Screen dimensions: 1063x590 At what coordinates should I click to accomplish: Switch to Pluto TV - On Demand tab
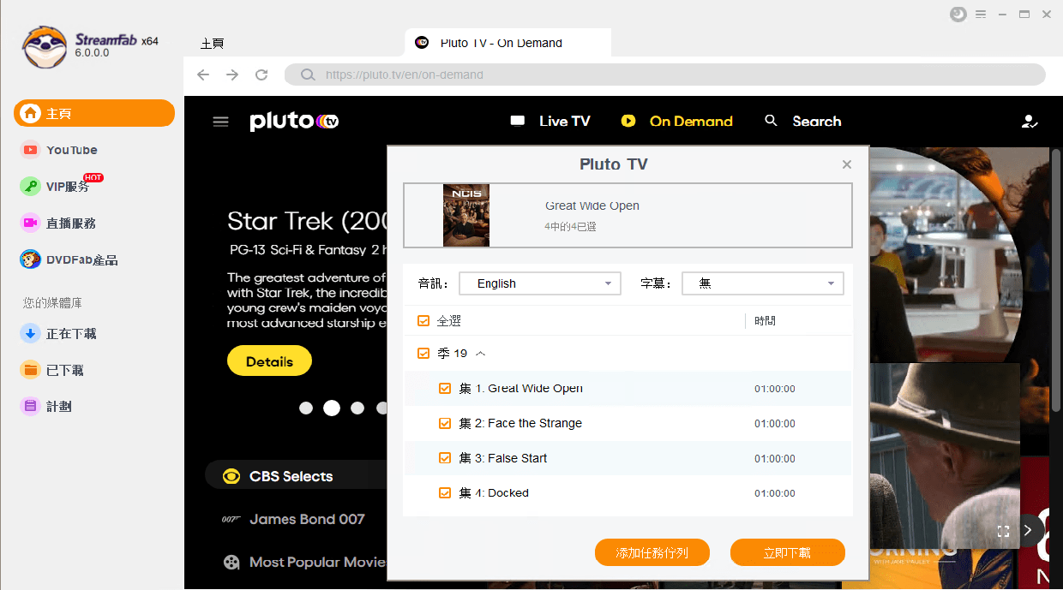pos(507,43)
